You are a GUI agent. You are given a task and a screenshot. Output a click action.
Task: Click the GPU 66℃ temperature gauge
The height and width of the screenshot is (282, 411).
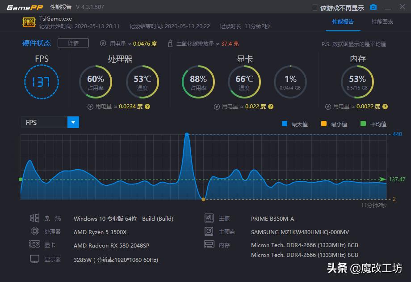(244, 82)
